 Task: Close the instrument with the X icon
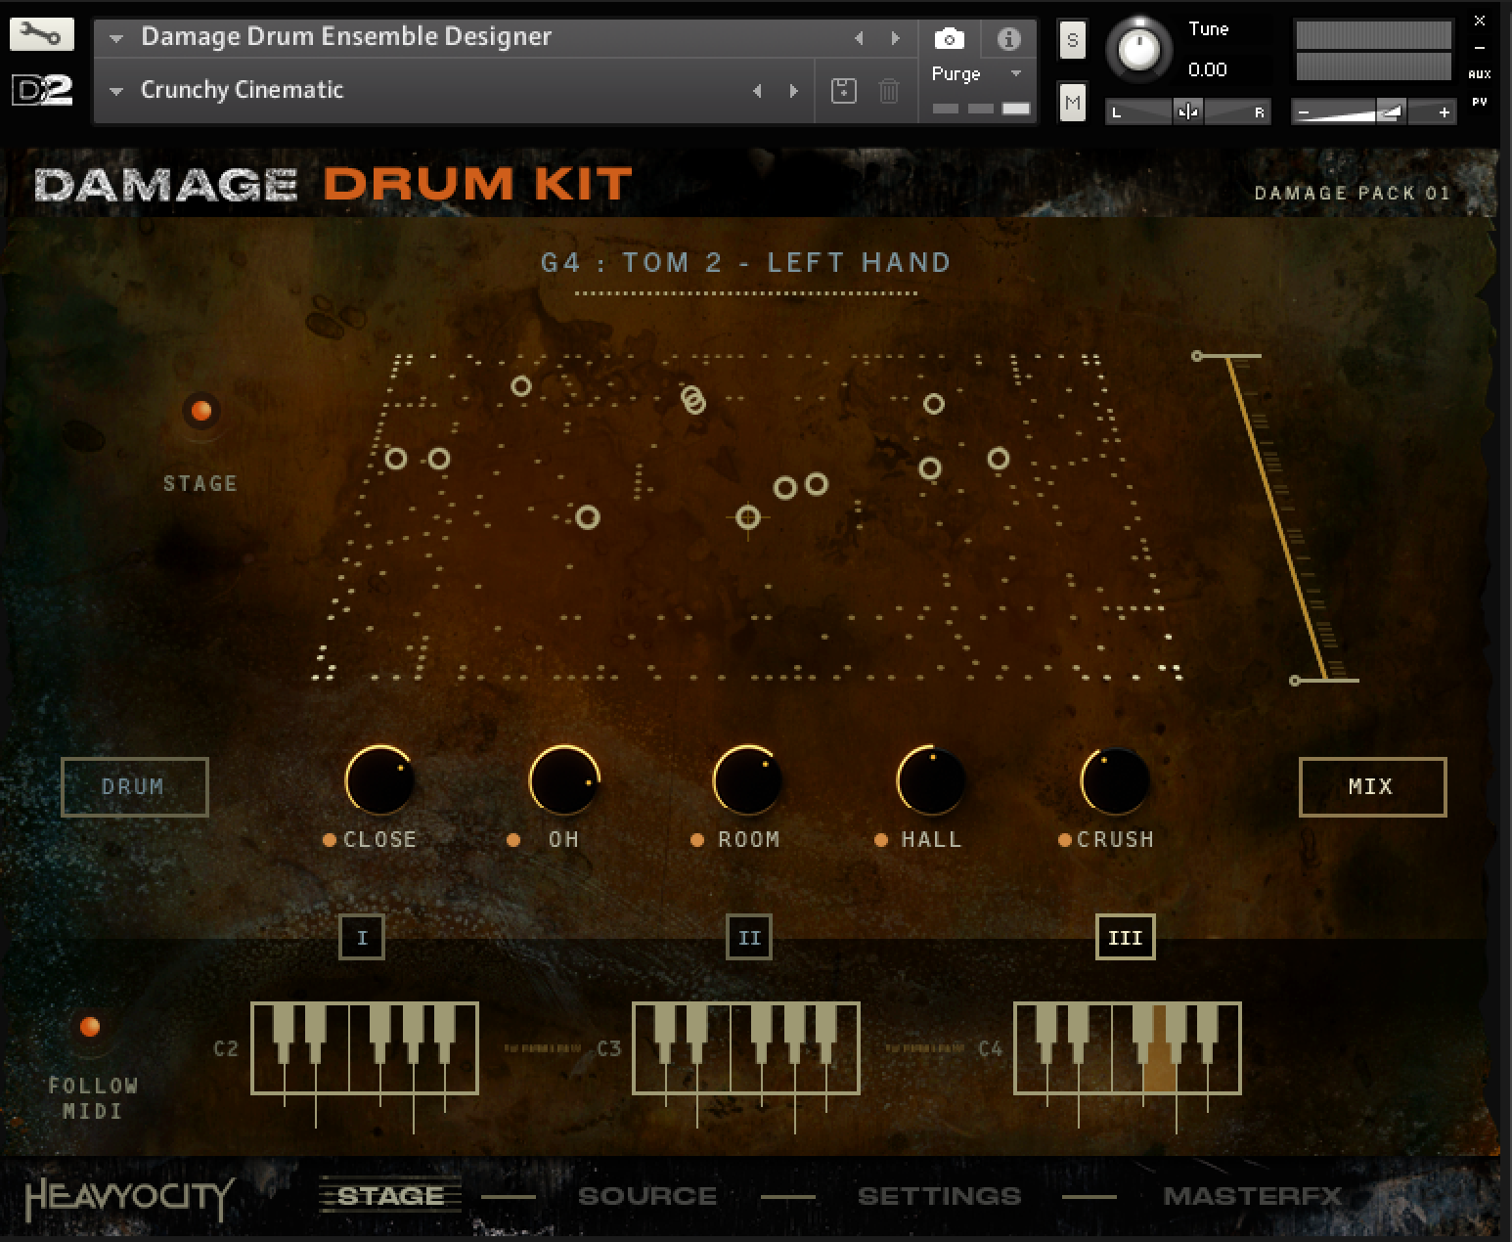[x=1479, y=21]
